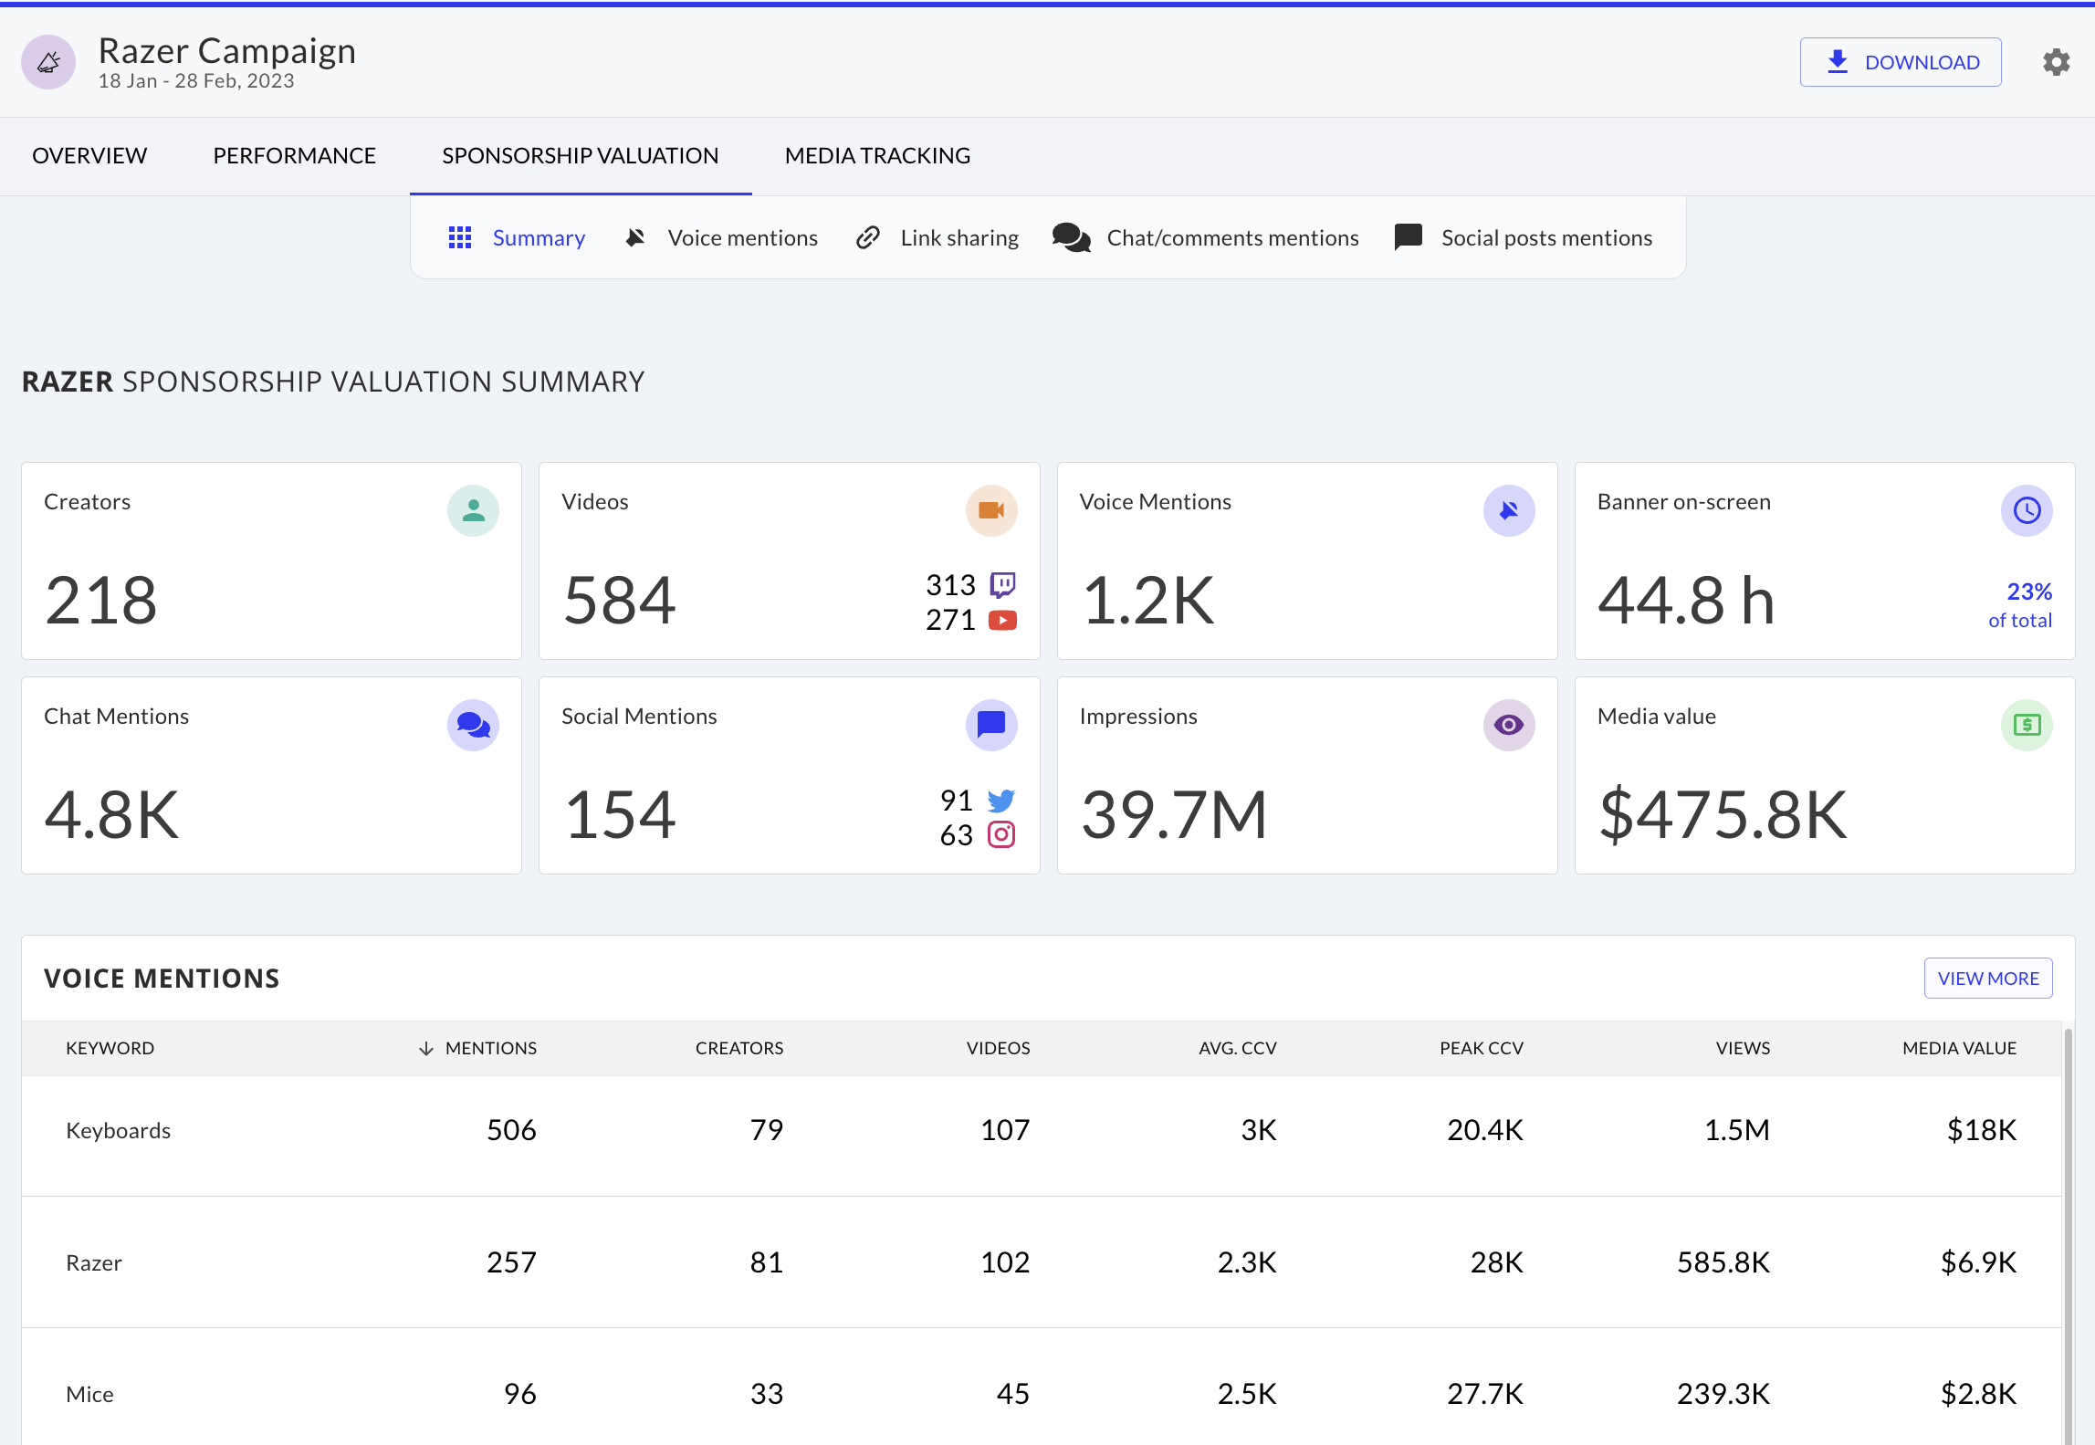Click the Link sharing chain icon
The image size is (2095, 1445).
pos(868,238)
